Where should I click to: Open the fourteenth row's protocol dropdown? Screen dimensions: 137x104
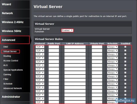[x=40, y=95]
